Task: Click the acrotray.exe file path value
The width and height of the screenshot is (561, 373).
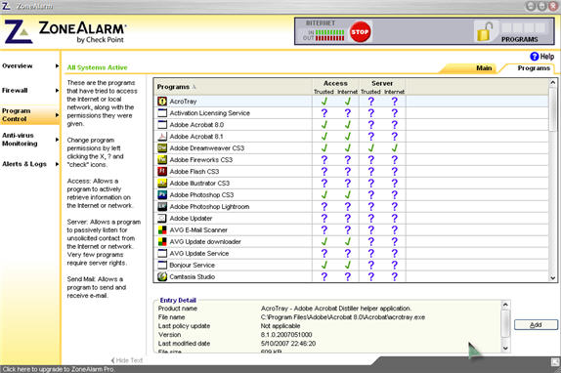Action: 343,317
